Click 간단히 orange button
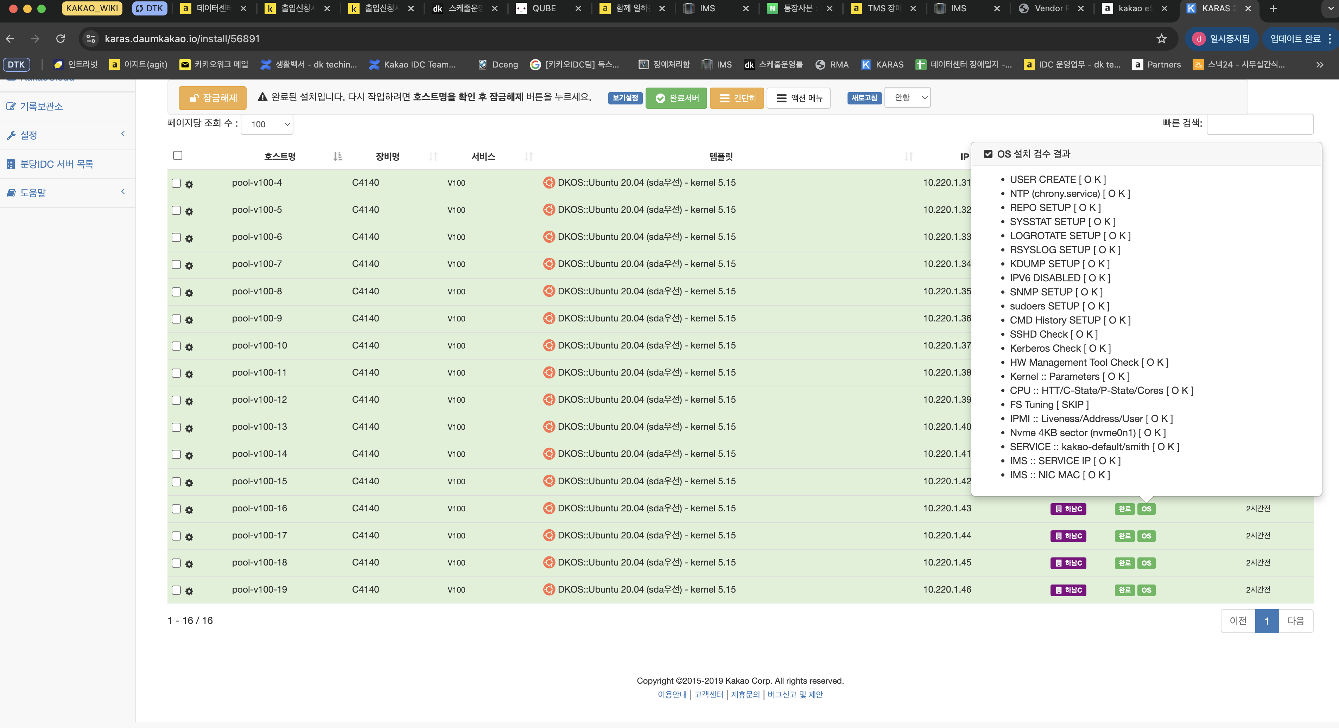Image resolution: width=1339 pixels, height=728 pixels. click(x=737, y=98)
